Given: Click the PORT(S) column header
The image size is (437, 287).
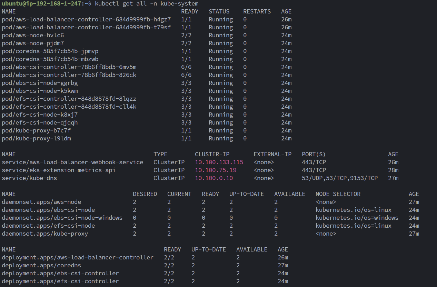Looking at the screenshot, I should (x=314, y=154).
